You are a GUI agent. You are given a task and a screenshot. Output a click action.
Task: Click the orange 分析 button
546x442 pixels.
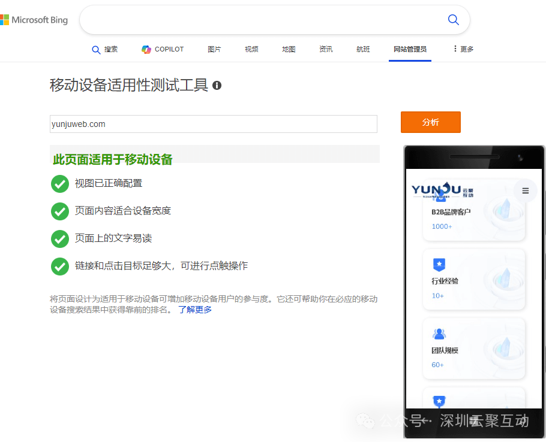pyautogui.click(x=431, y=122)
